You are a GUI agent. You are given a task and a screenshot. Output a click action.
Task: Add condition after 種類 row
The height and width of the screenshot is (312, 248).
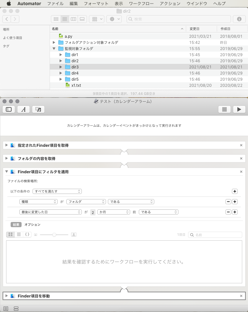(235, 202)
